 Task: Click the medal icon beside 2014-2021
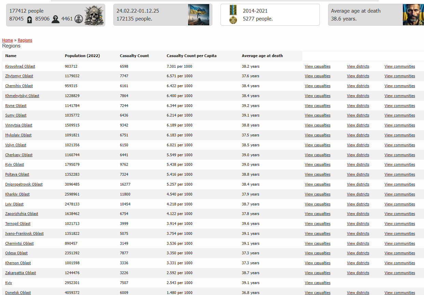pyautogui.click(x=233, y=15)
